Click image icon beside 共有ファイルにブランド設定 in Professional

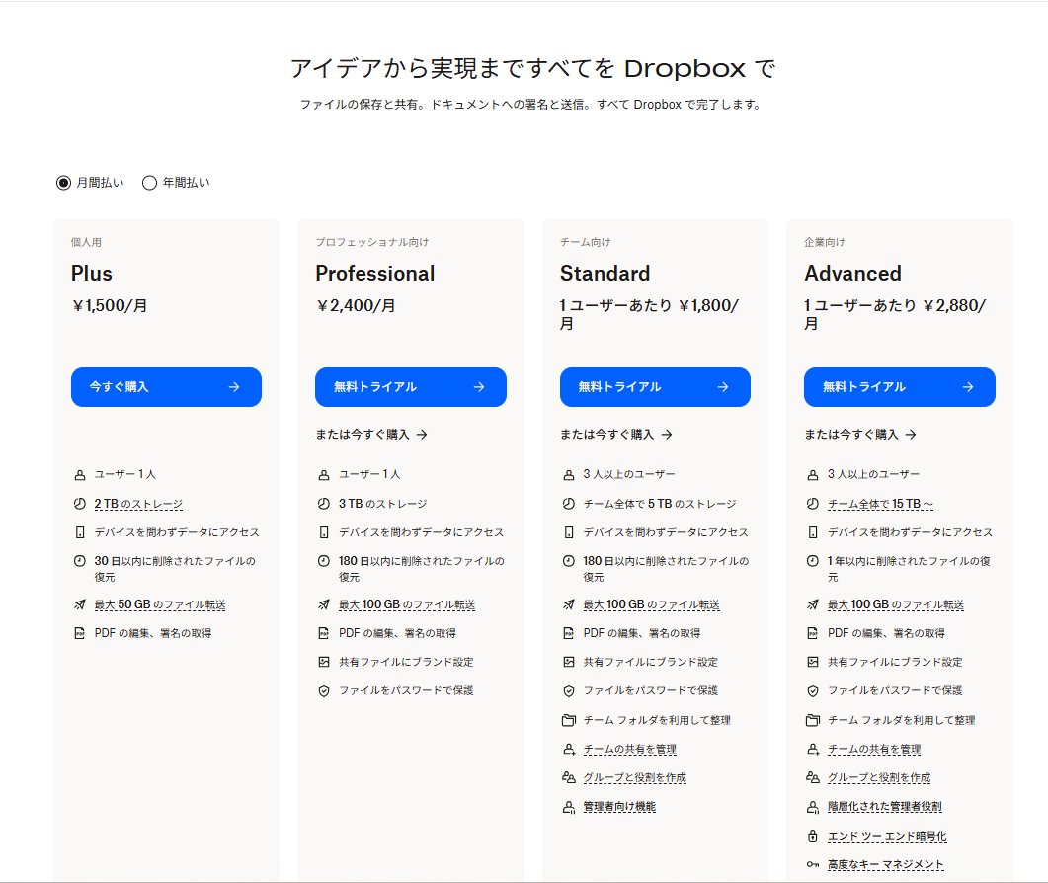(x=324, y=663)
